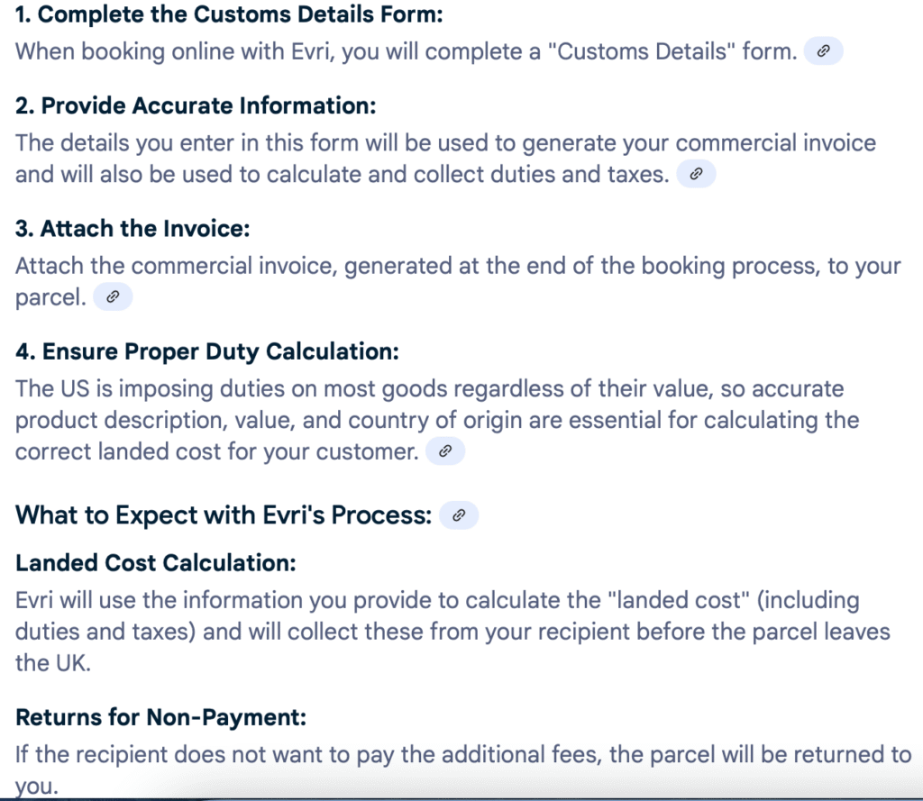
Task: Click paragraph starting "The details you enter"
Action: coord(445,144)
